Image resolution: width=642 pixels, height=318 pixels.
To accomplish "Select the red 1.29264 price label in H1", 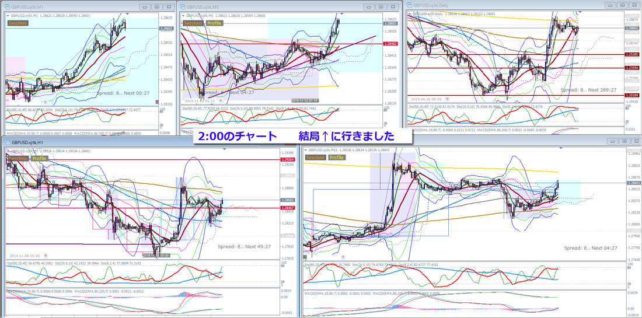I will pyautogui.click(x=287, y=160).
